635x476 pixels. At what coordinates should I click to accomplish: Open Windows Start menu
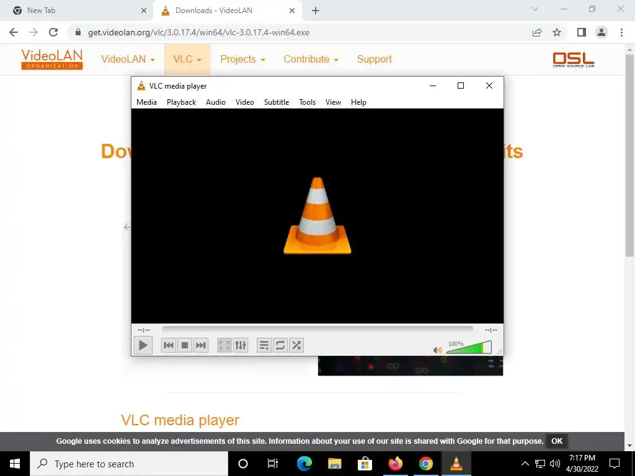pyautogui.click(x=15, y=464)
